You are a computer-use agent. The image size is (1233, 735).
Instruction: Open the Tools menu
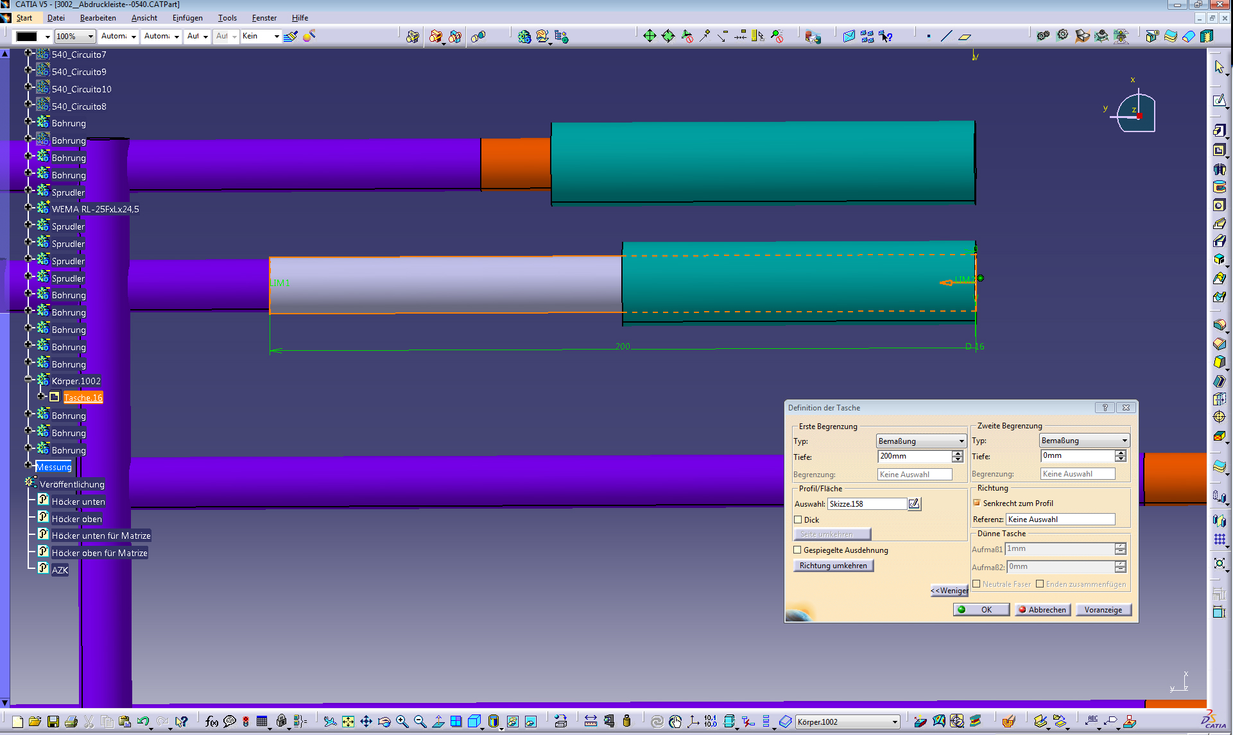(x=227, y=18)
